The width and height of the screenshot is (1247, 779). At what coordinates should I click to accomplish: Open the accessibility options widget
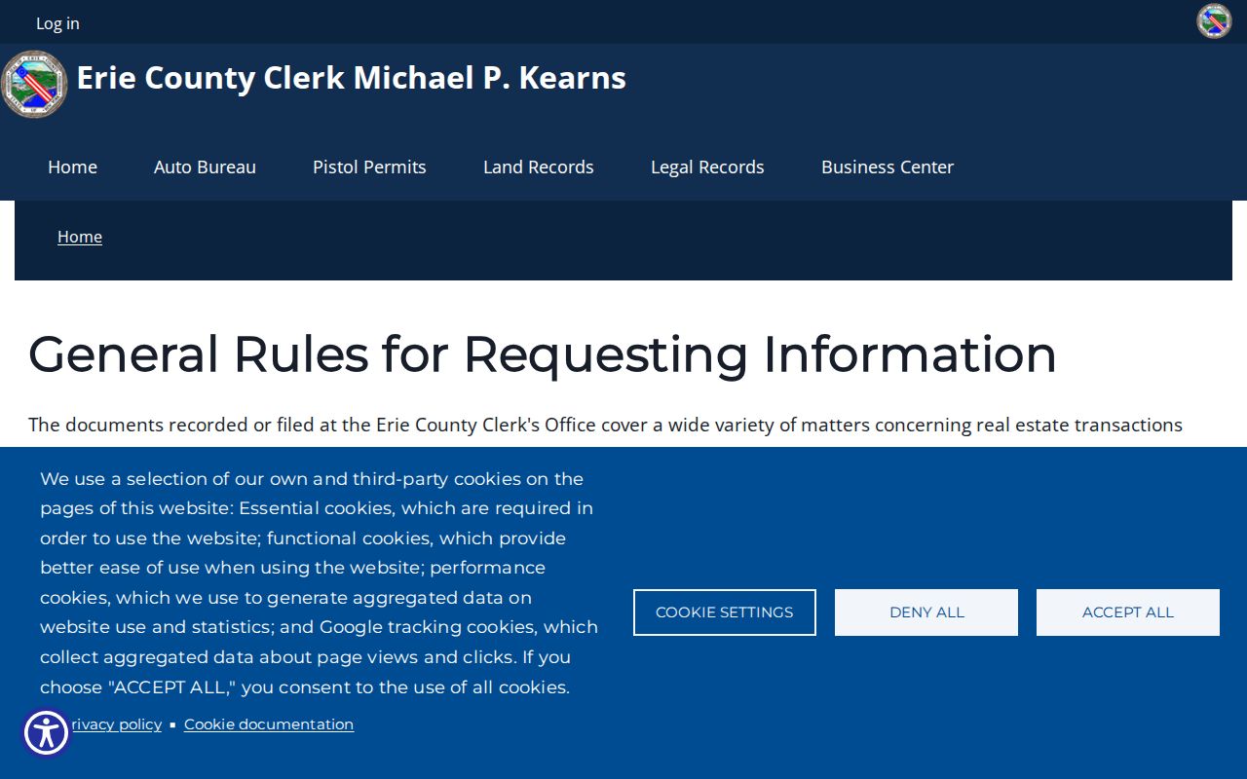point(46,732)
